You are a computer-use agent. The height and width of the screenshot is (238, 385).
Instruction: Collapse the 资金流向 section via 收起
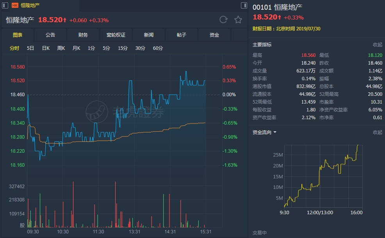pyautogui.click(x=378, y=132)
